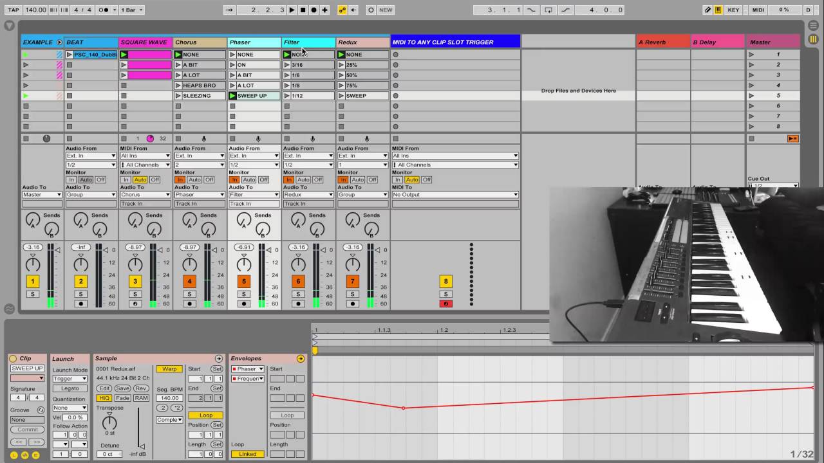Open the Launch Mode Trigger dropdown
This screenshot has width=824, height=463.
tap(70, 379)
